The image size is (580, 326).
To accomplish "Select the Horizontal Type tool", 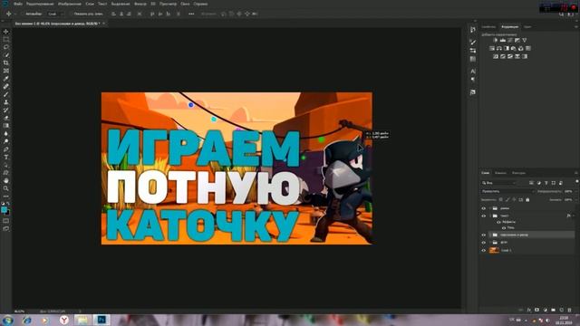I will [x=6, y=157].
